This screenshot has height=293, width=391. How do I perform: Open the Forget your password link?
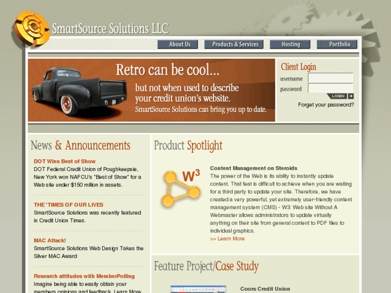pos(326,105)
